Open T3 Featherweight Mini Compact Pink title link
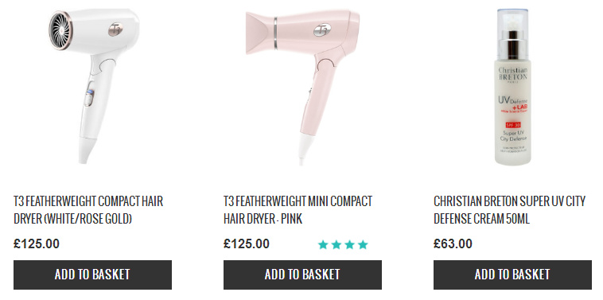Screen dimensions: 603x300 (x=298, y=210)
